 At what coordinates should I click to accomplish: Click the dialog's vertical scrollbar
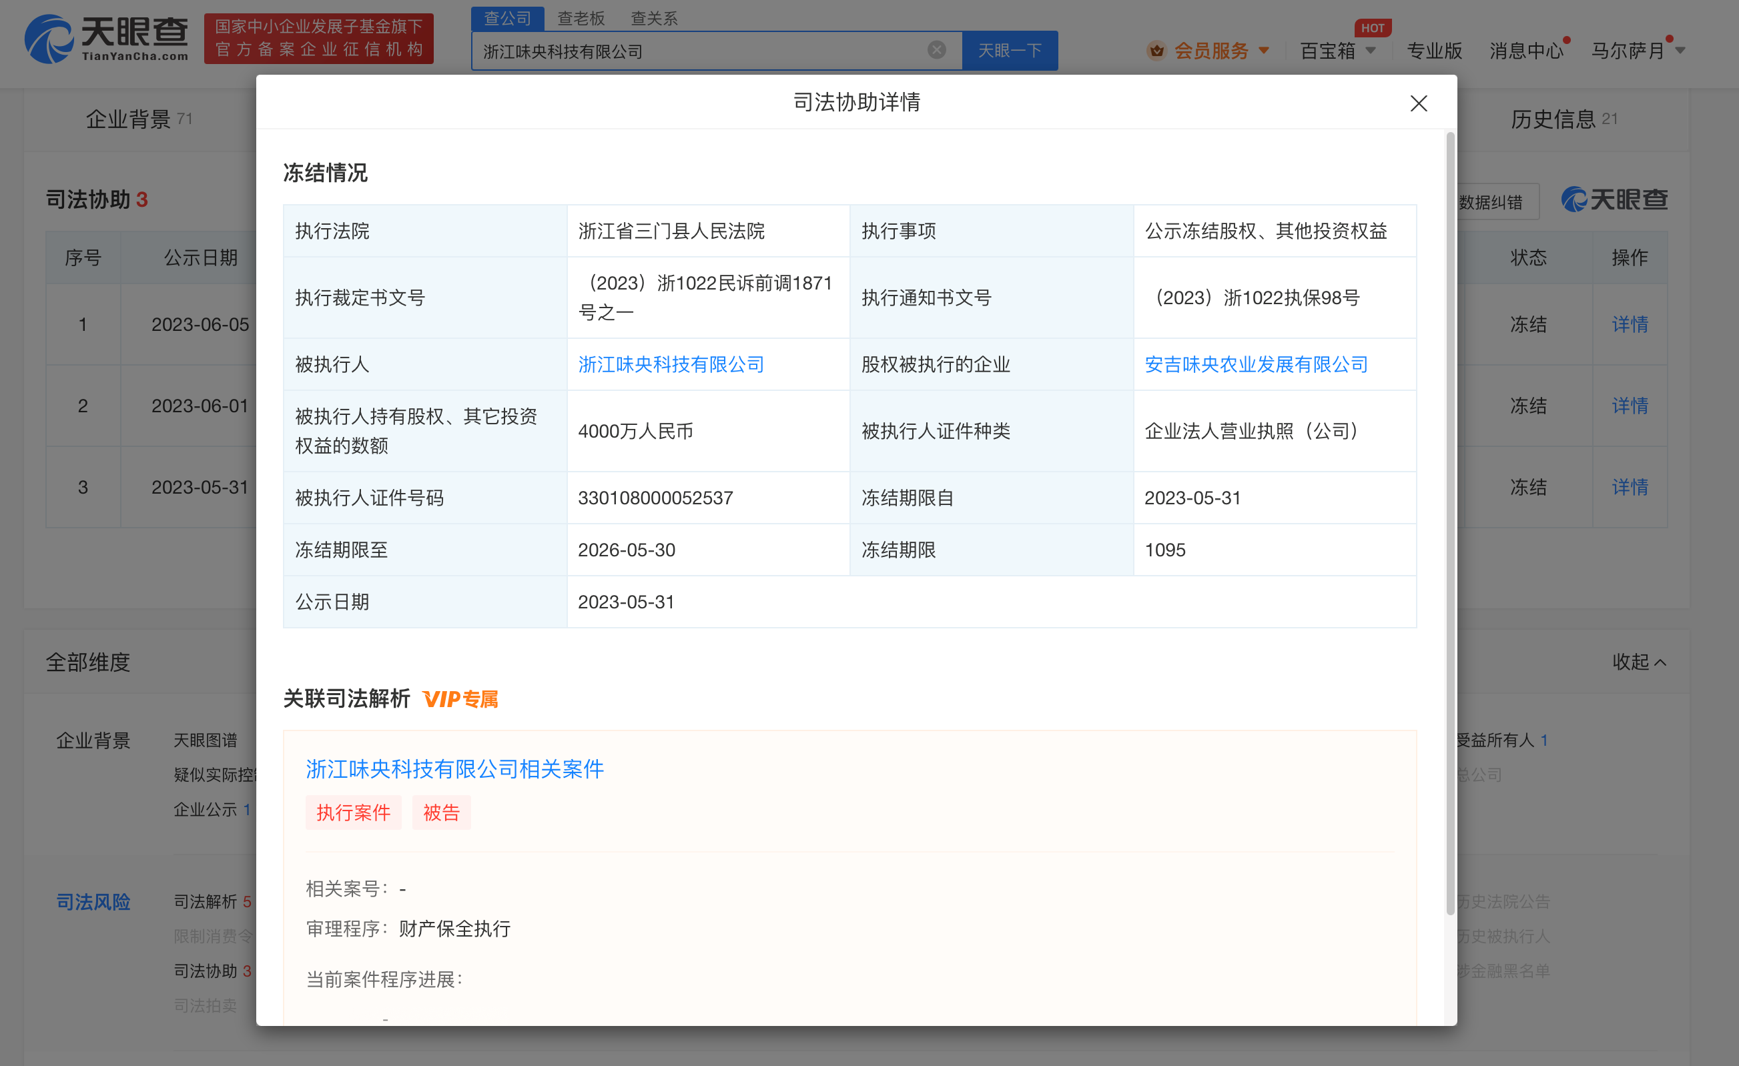(x=1449, y=522)
